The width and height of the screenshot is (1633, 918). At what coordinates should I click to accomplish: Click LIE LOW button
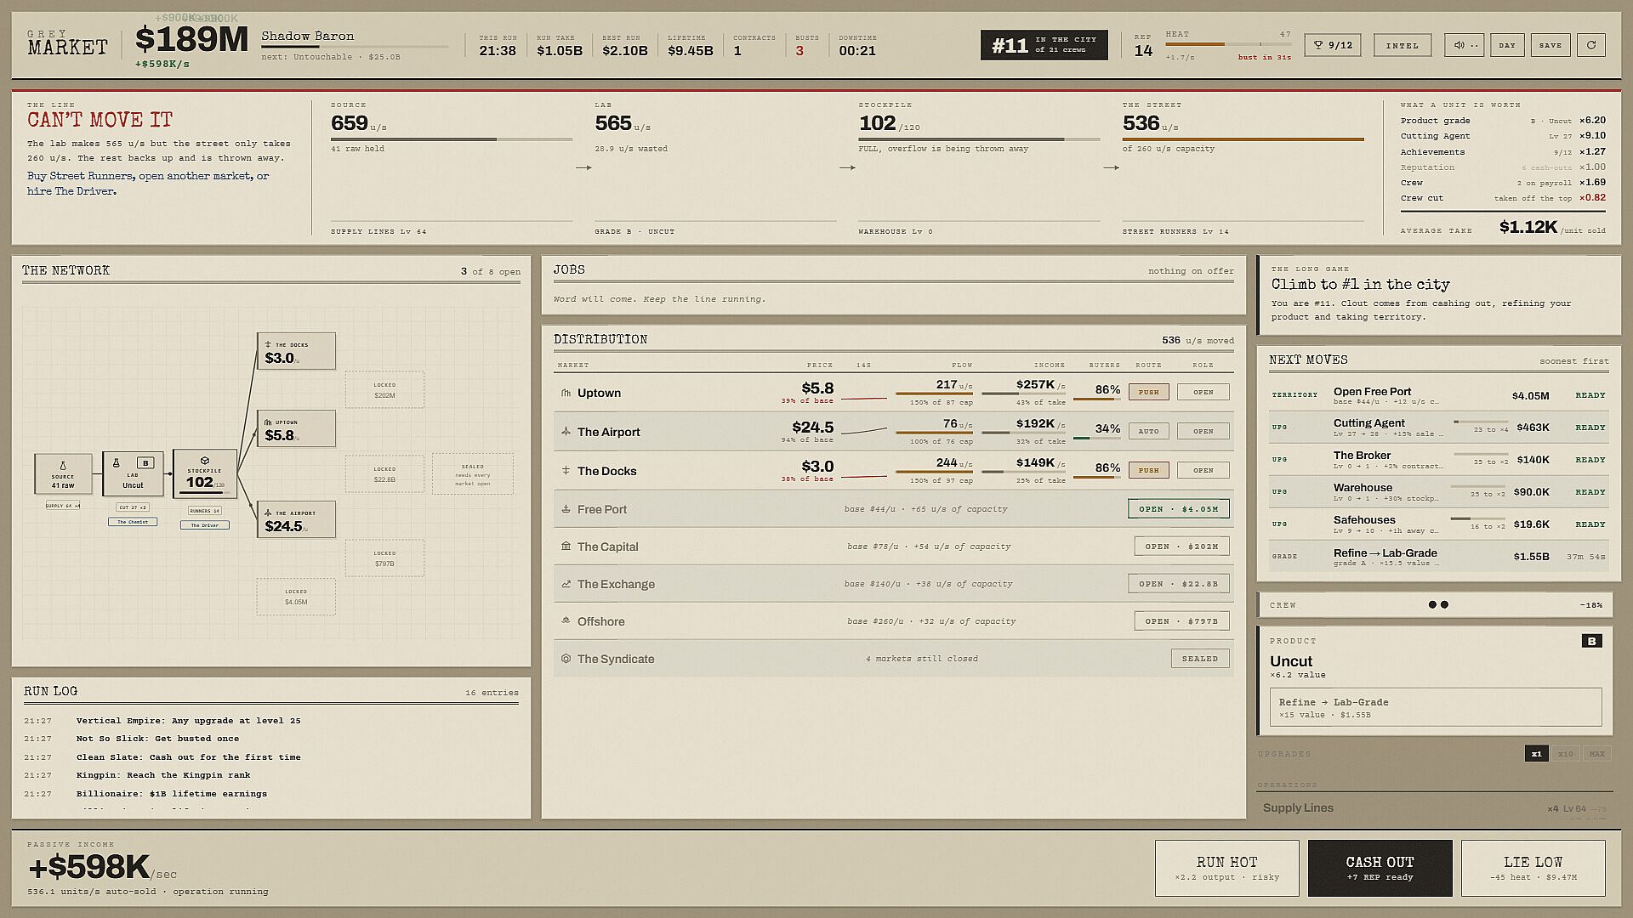pos(1533,868)
